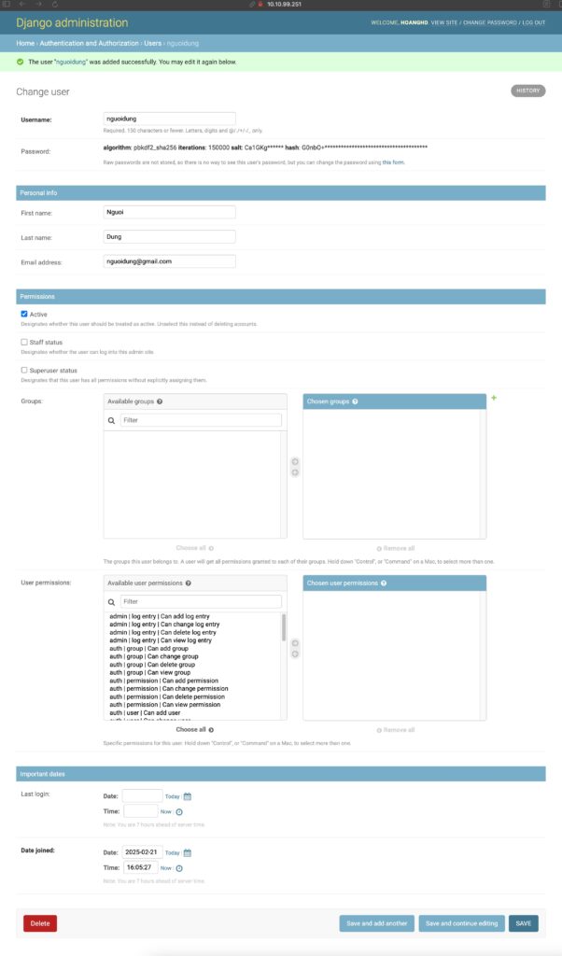Click the Last login Time field

pyautogui.click(x=141, y=811)
